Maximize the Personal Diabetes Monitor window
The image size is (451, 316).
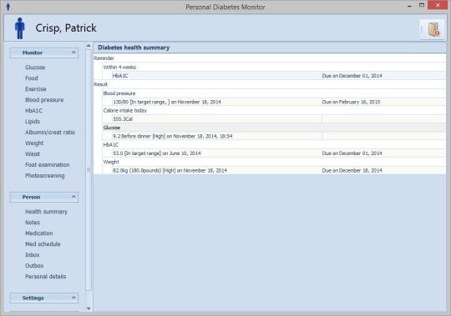click(x=422, y=5)
